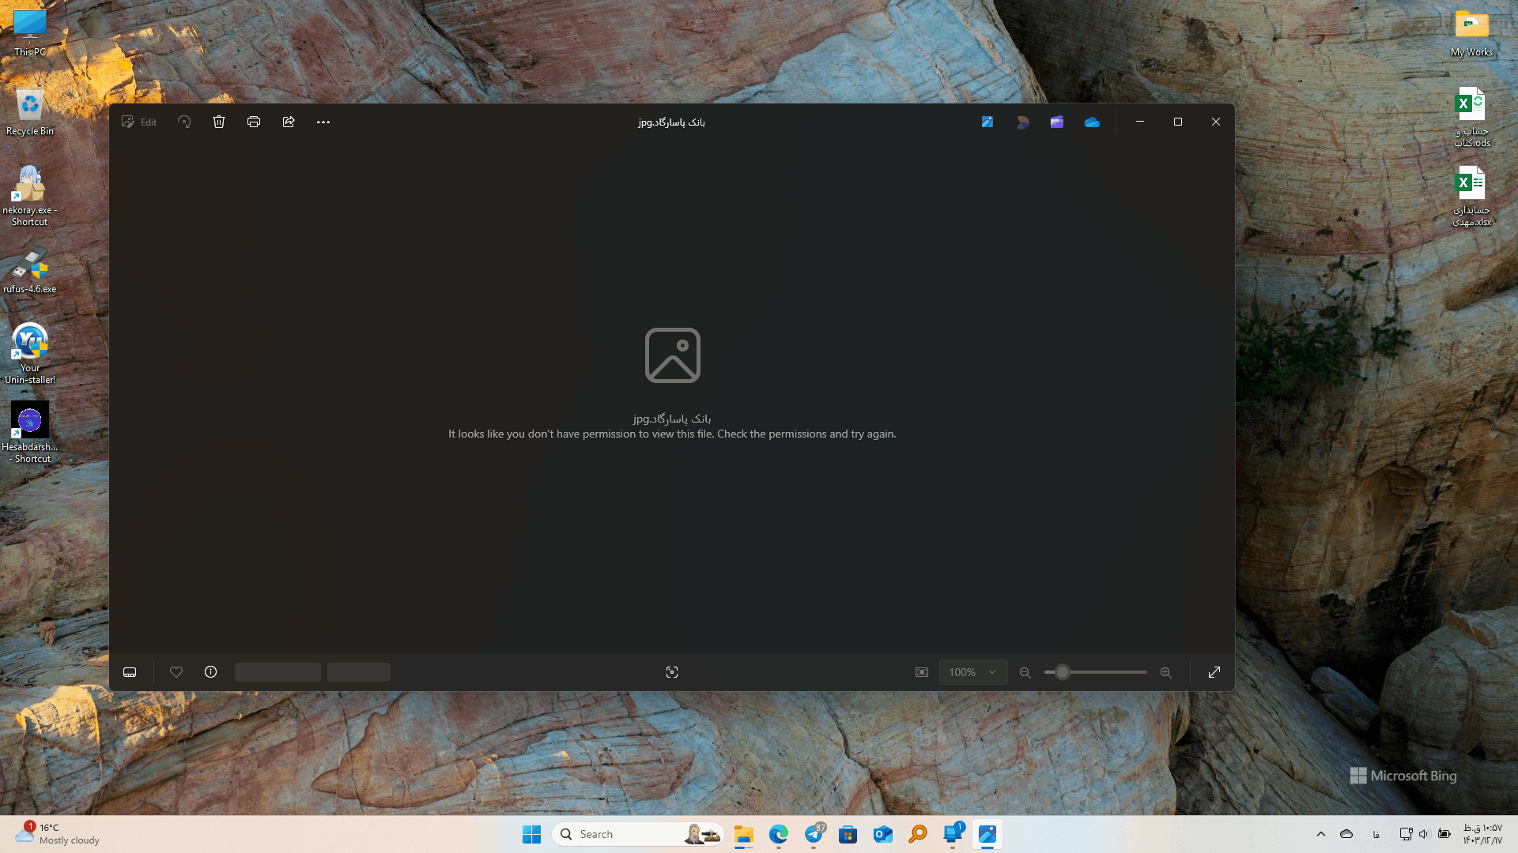
Task: Click the zoom slider handle
Action: click(1063, 672)
